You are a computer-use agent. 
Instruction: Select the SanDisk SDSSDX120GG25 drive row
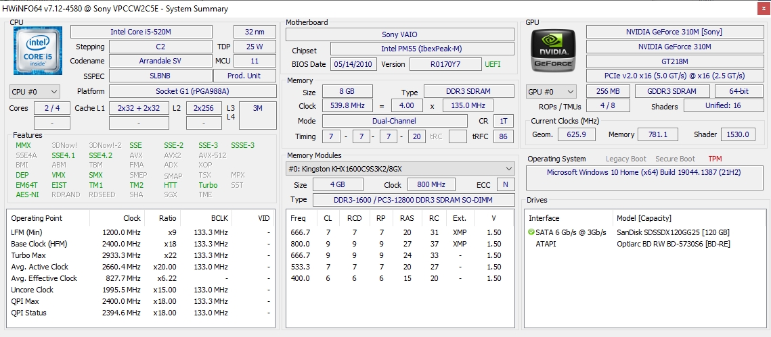tap(646, 232)
